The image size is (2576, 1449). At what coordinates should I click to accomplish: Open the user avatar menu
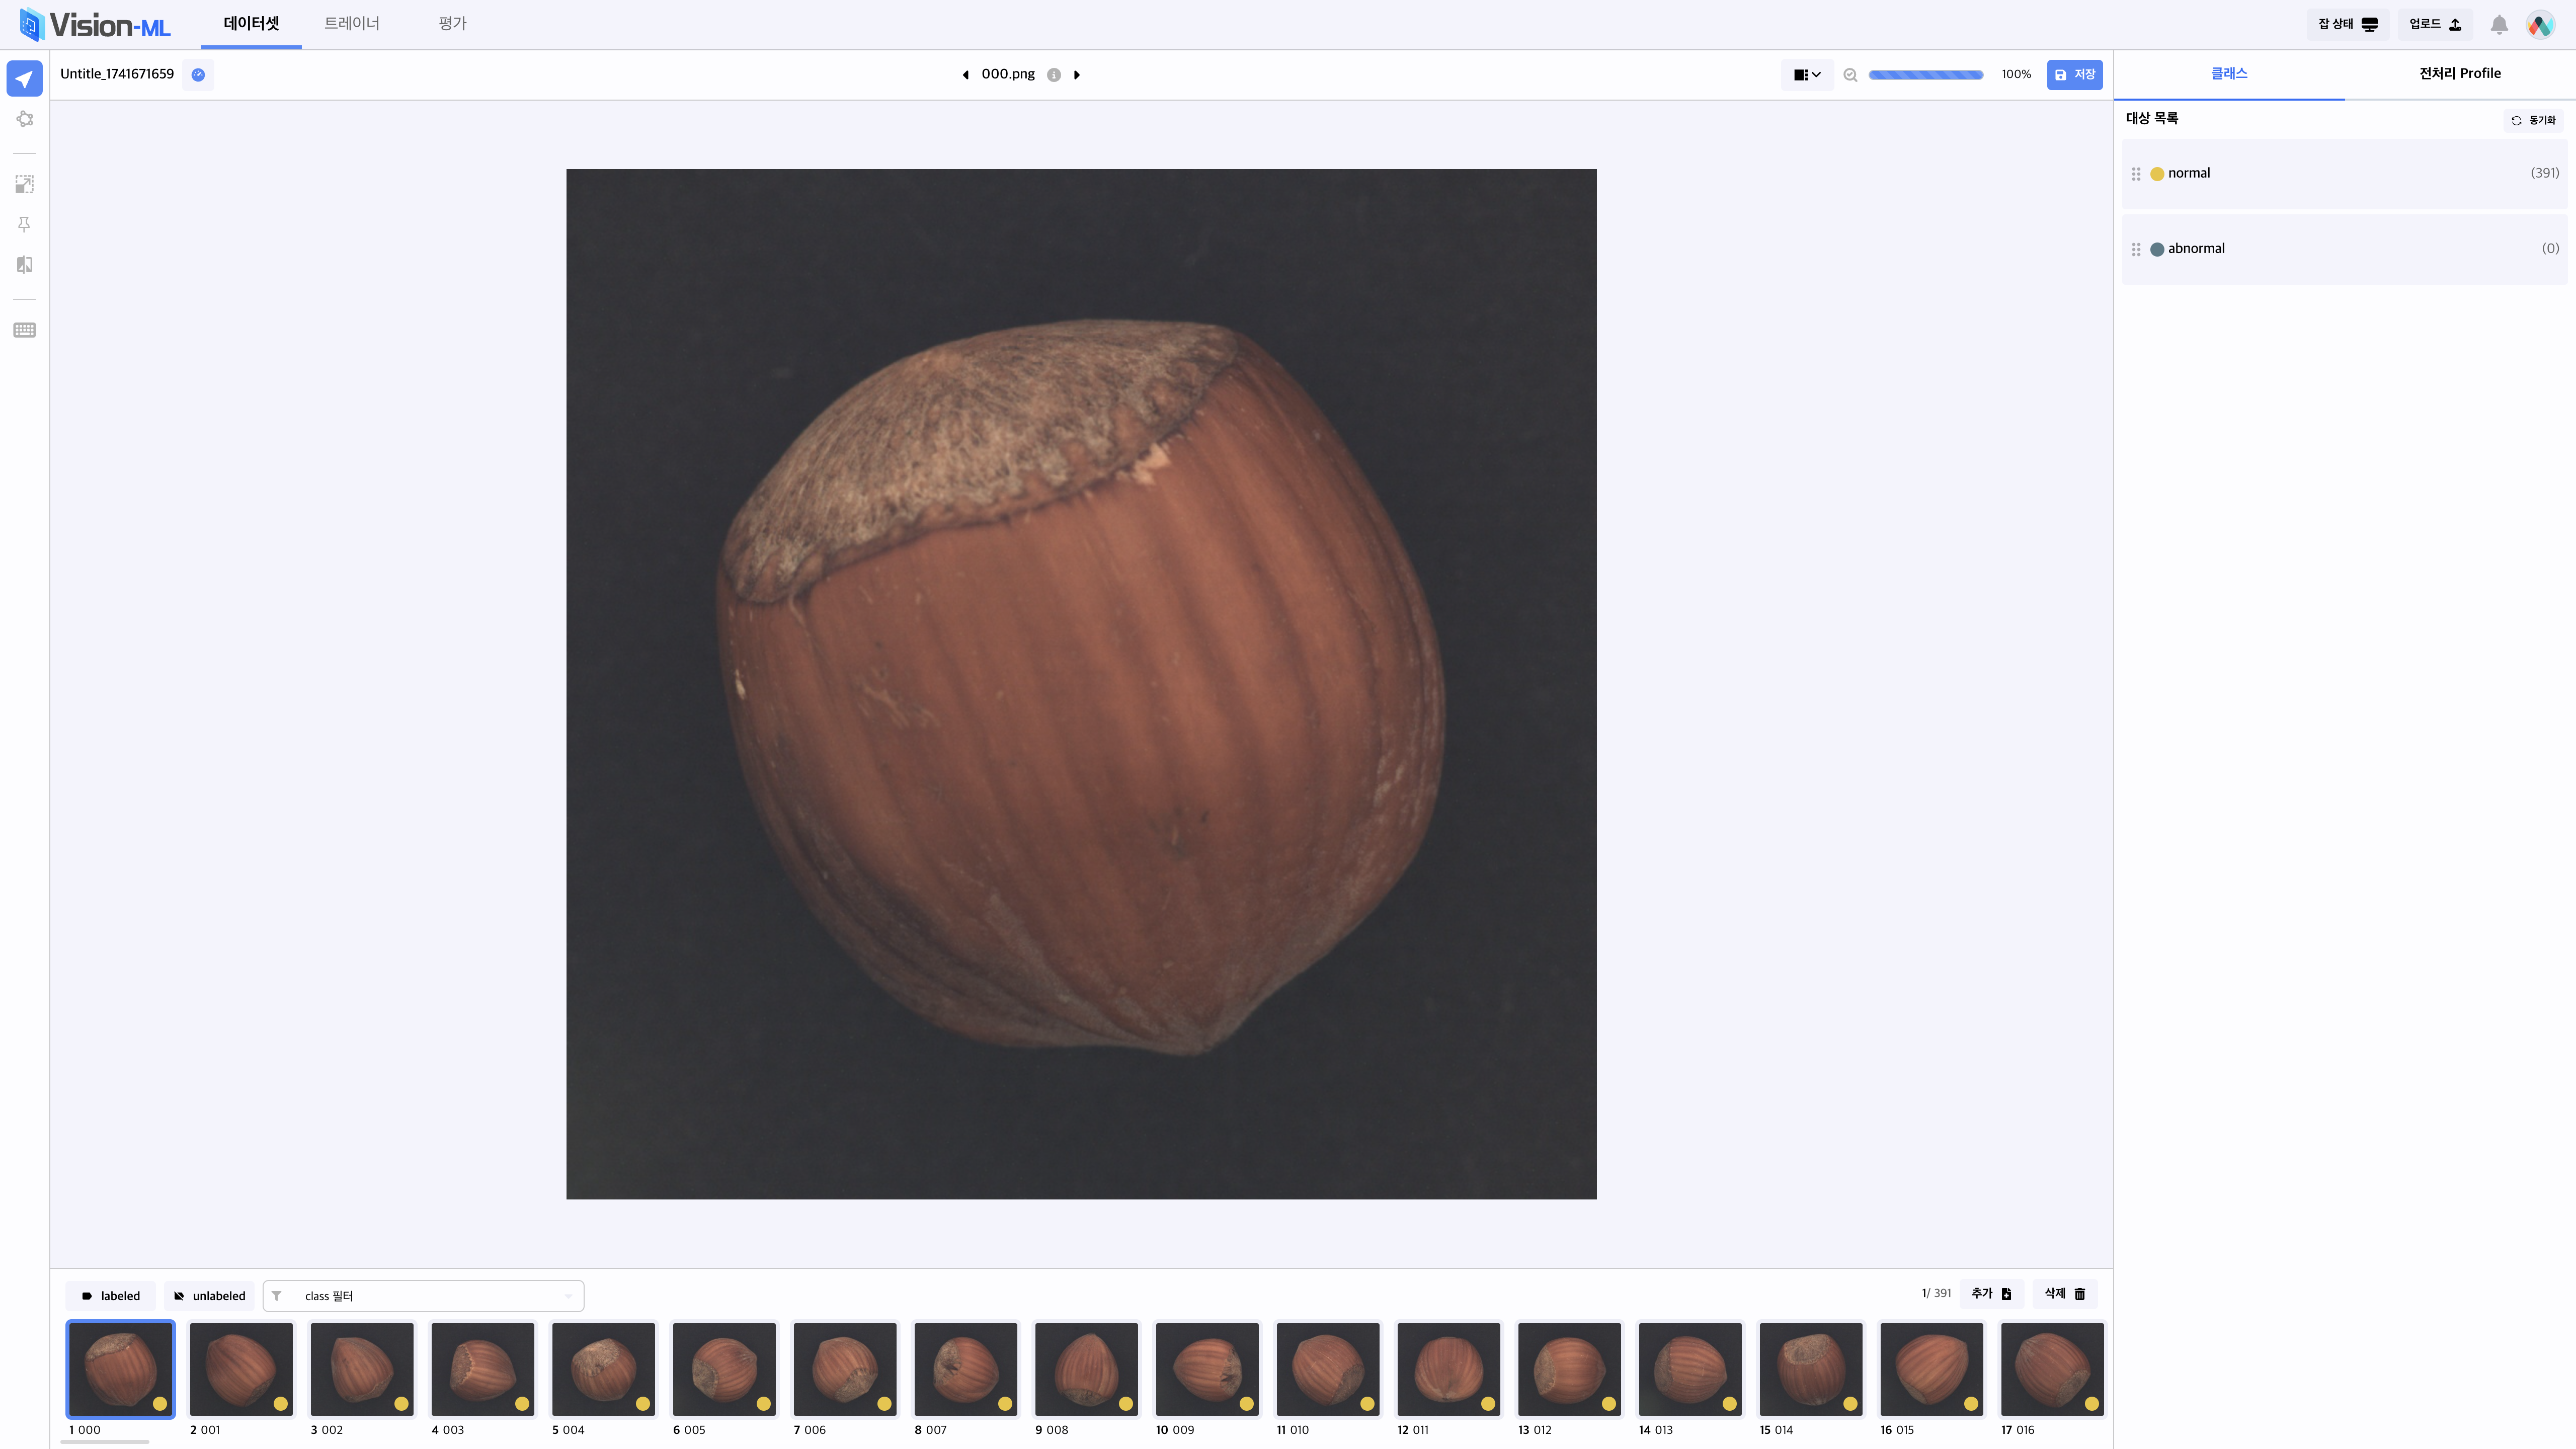[x=2540, y=25]
